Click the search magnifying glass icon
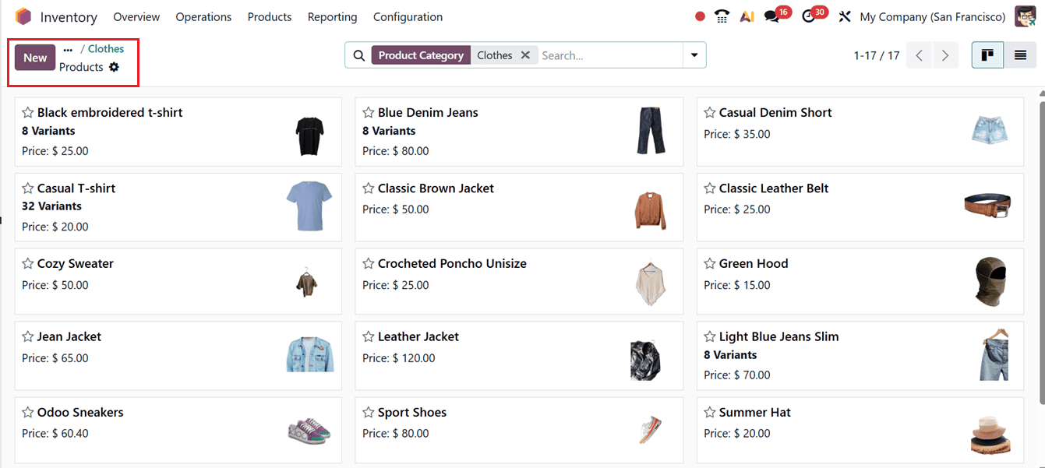The height and width of the screenshot is (468, 1045). 358,55
